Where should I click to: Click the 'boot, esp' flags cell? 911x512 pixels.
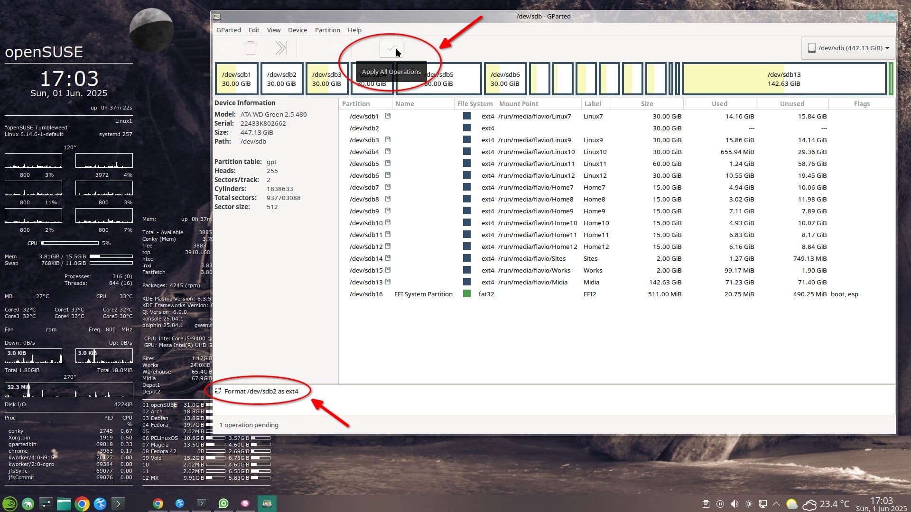click(844, 294)
